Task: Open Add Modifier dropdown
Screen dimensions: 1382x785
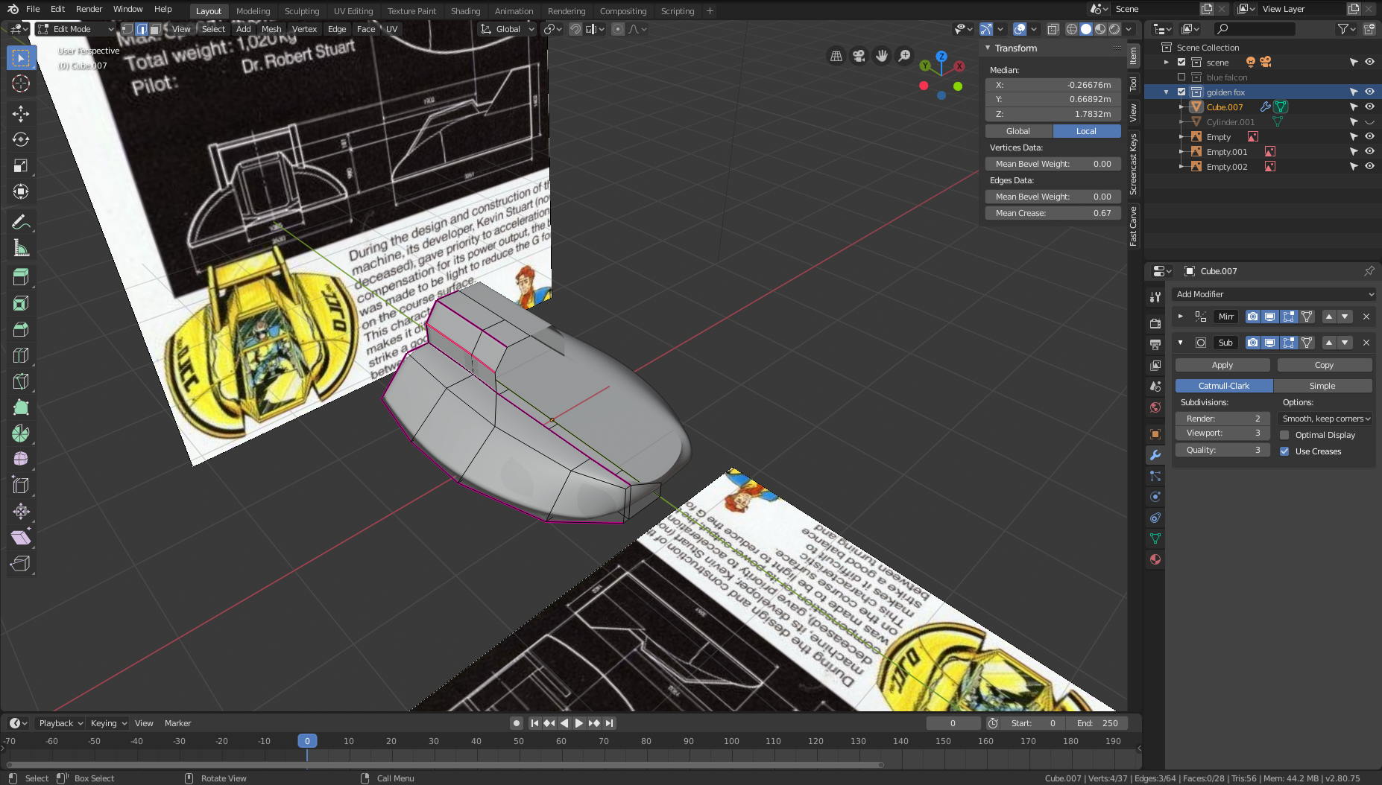Action: tap(1274, 294)
